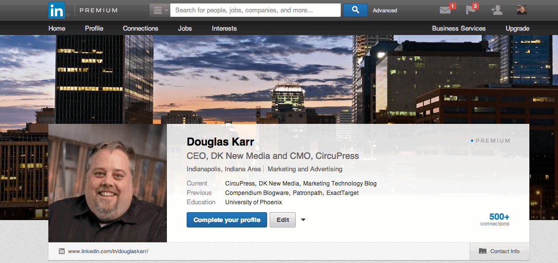Click the Douglas Karr profile photo

[108, 183]
